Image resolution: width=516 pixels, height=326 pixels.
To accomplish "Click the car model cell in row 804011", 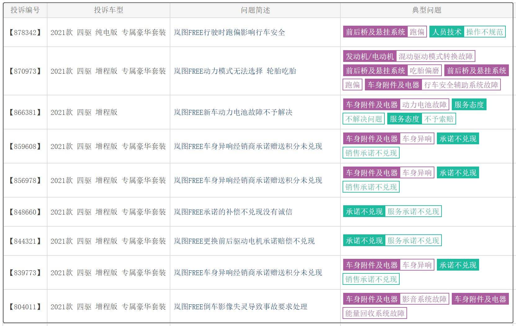I will (x=108, y=306).
